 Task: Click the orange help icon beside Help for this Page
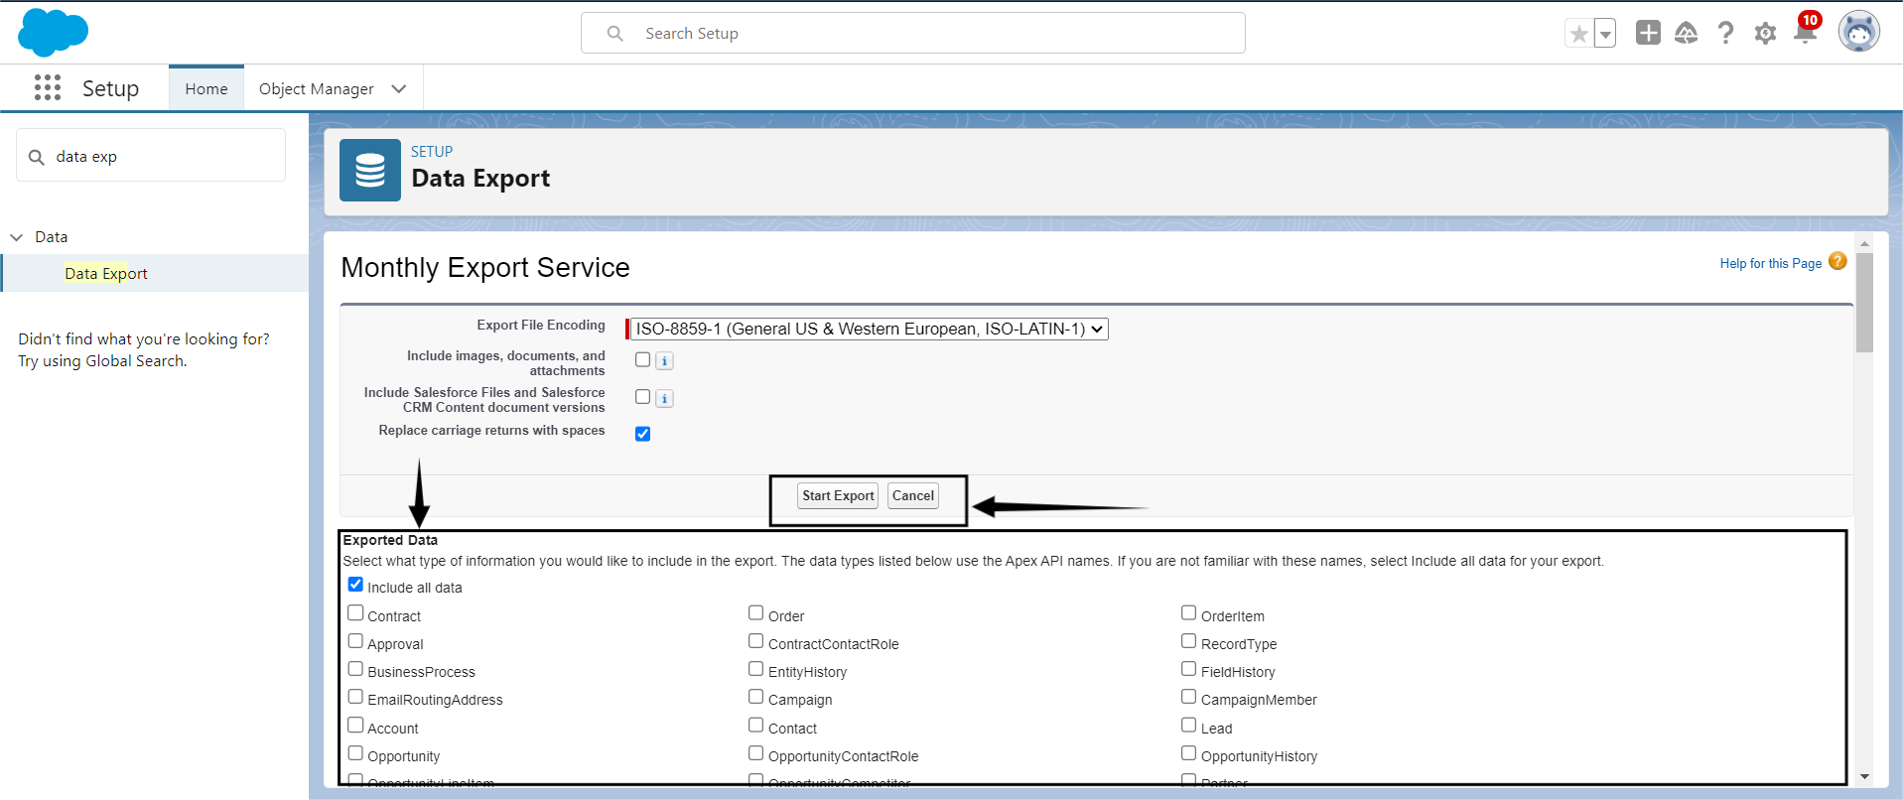pyautogui.click(x=1837, y=261)
